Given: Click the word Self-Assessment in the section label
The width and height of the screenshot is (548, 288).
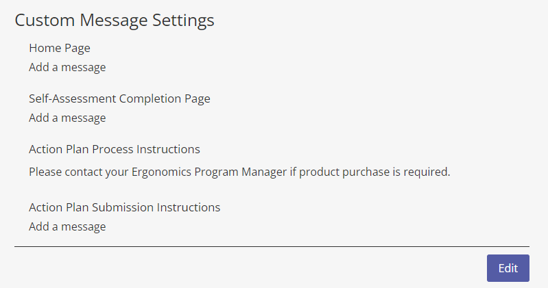Looking at the screenshot, I should pyautogui.click(x=73, y=99).
